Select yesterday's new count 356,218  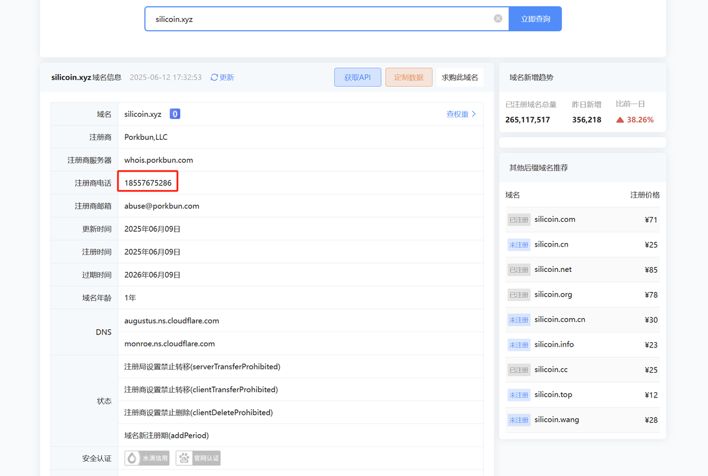click(586, 120)
